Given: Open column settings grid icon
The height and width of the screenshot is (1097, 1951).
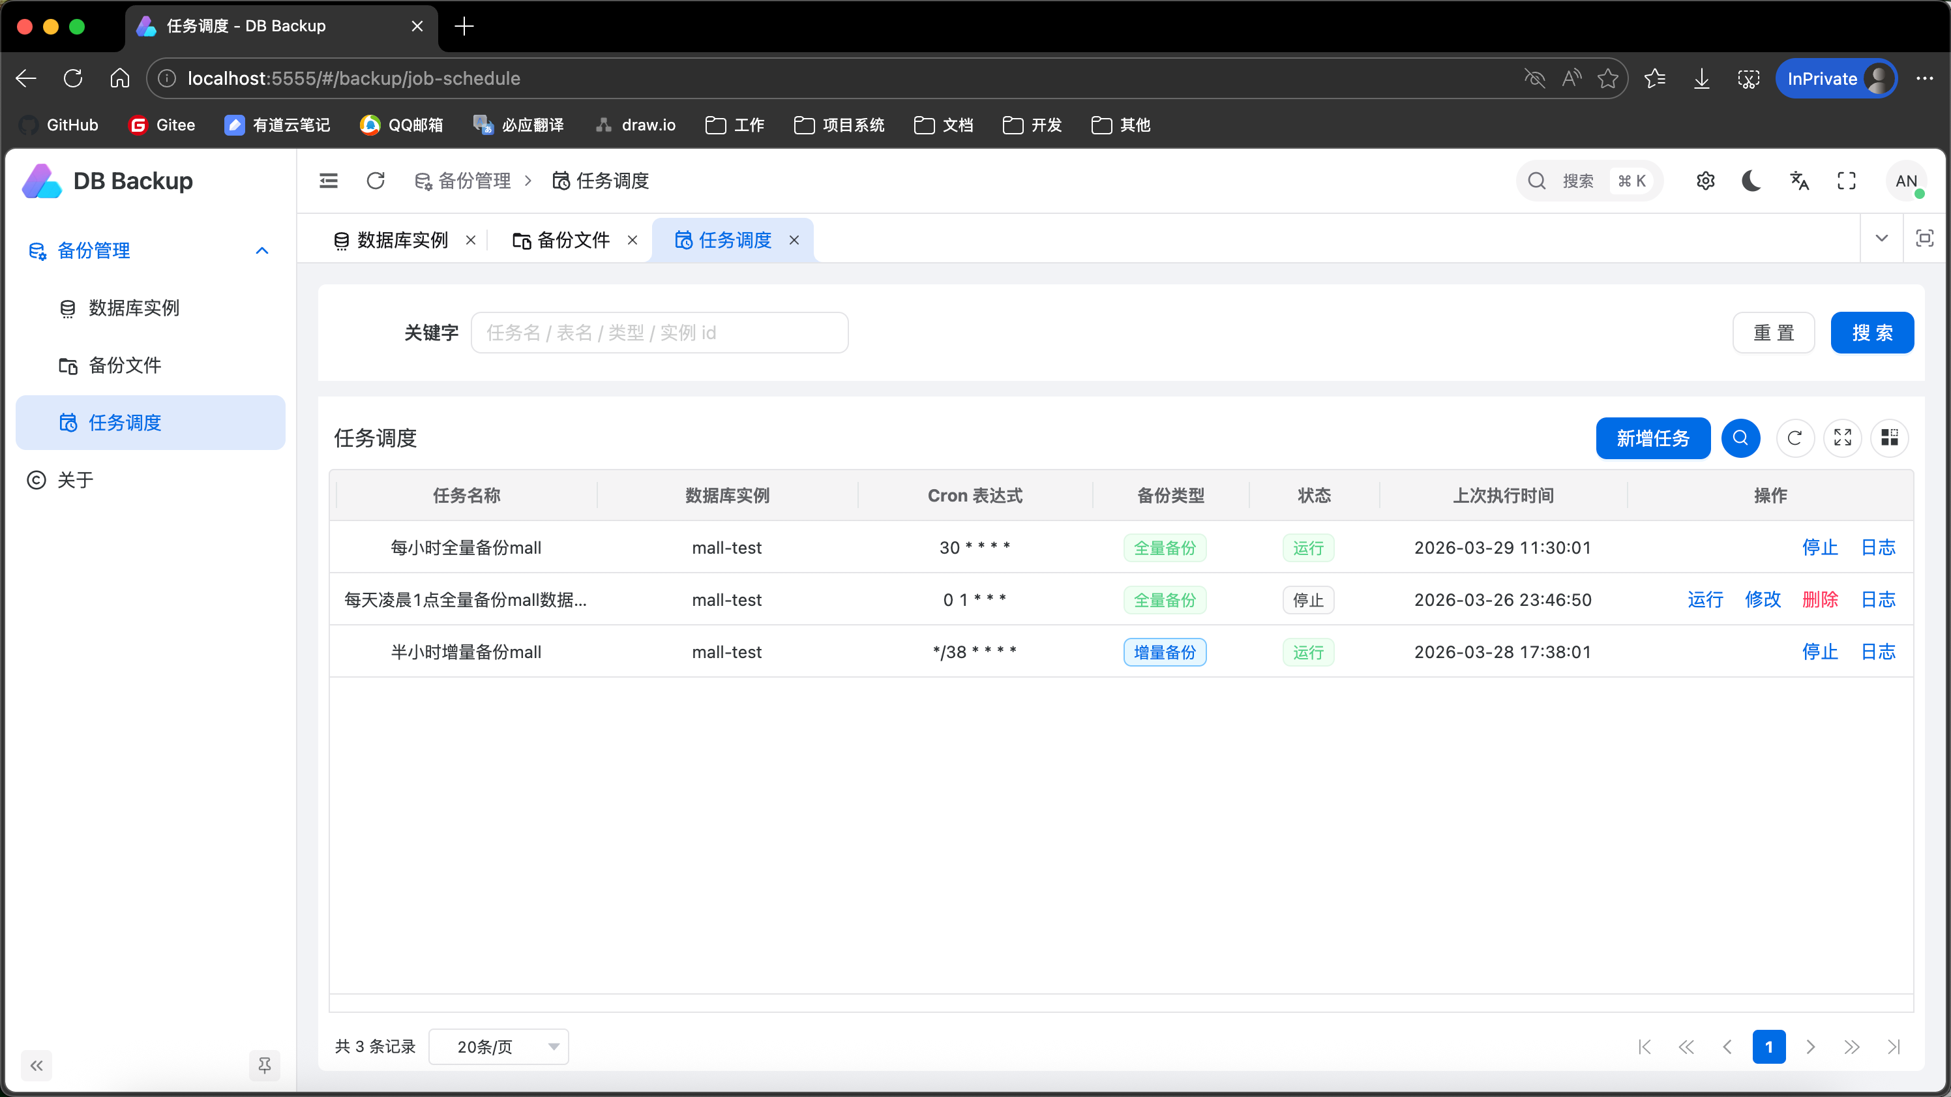Looking at the screenshot, I should click(x=1889, y=438).
